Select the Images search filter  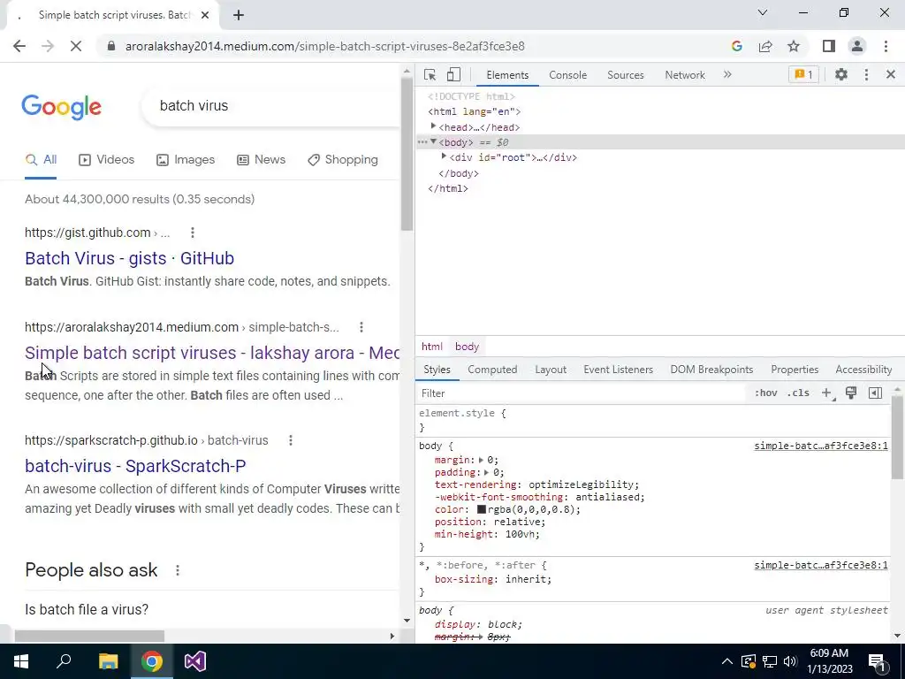pyautogui.click(x=186, y=160)
